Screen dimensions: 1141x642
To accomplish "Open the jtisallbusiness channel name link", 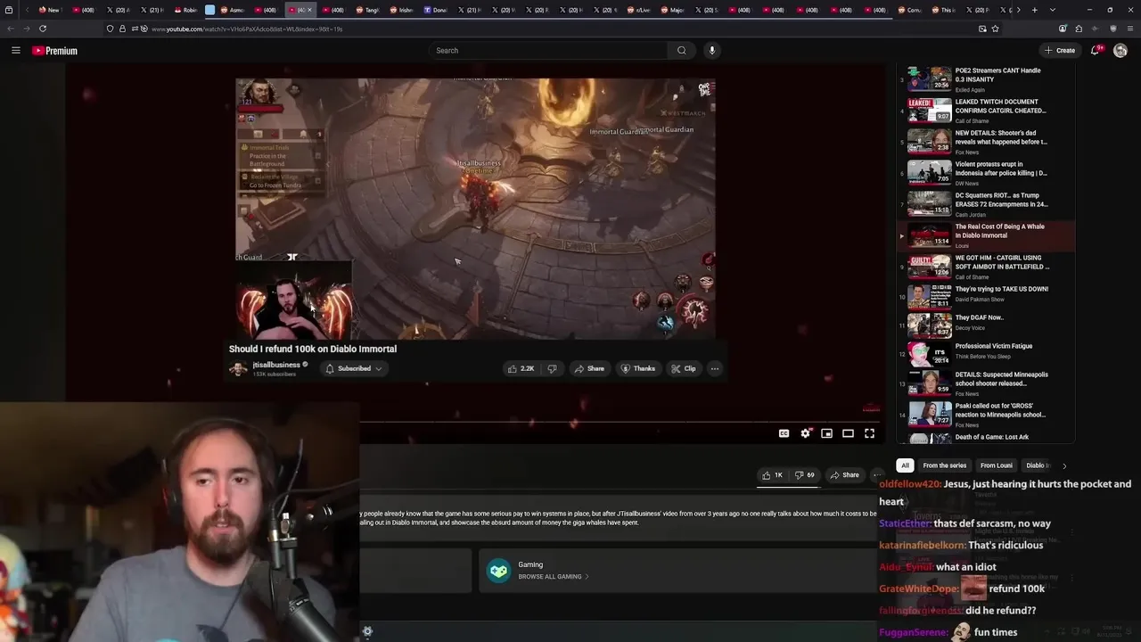I will coord(276,365).
